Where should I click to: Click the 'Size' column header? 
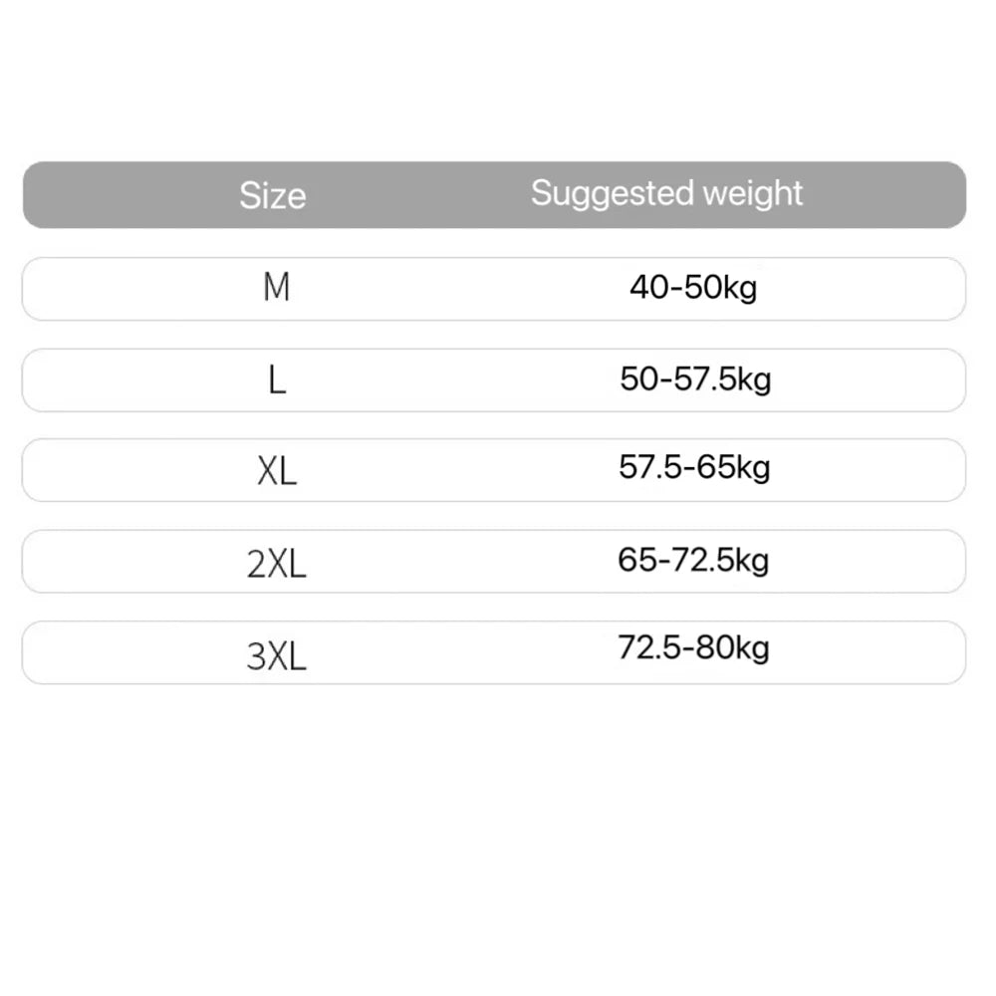point(272,195)
